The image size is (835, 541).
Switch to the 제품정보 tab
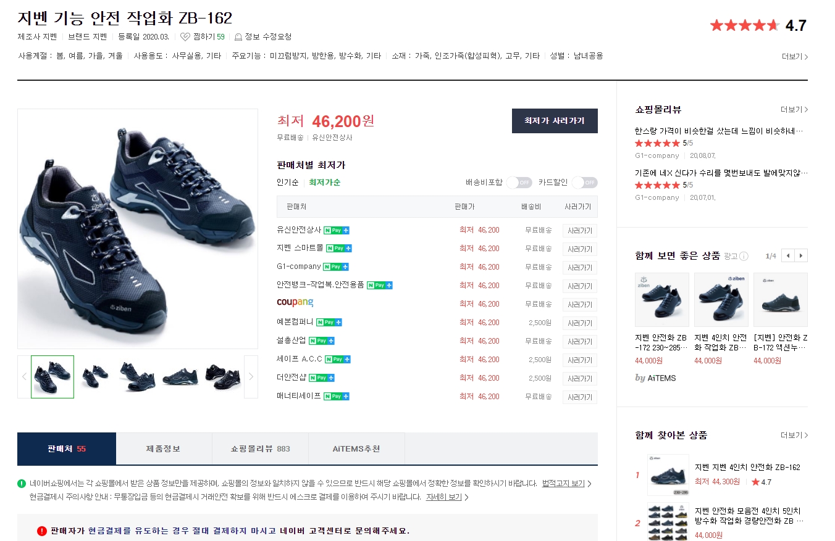pos(164,448)
